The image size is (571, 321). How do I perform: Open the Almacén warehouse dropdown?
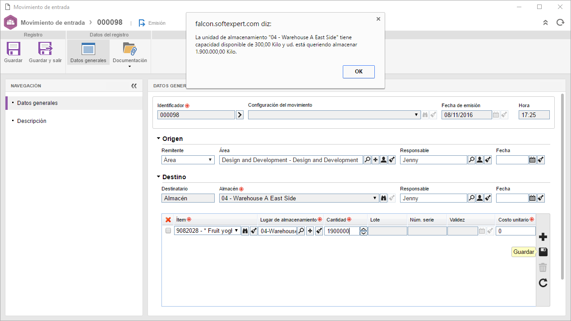tap(299, 198)
